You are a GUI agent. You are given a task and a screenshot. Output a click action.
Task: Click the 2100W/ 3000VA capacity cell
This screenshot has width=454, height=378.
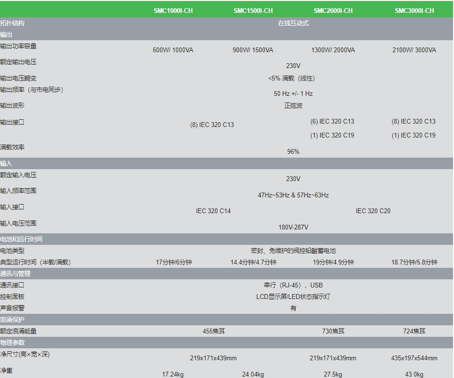[x=414, y=50]
